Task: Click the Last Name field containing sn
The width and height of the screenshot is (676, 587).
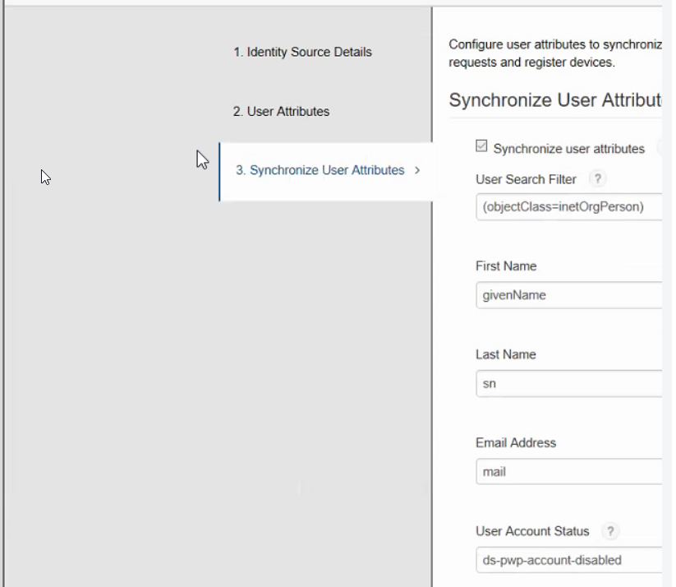Action: tap(568, 383)
